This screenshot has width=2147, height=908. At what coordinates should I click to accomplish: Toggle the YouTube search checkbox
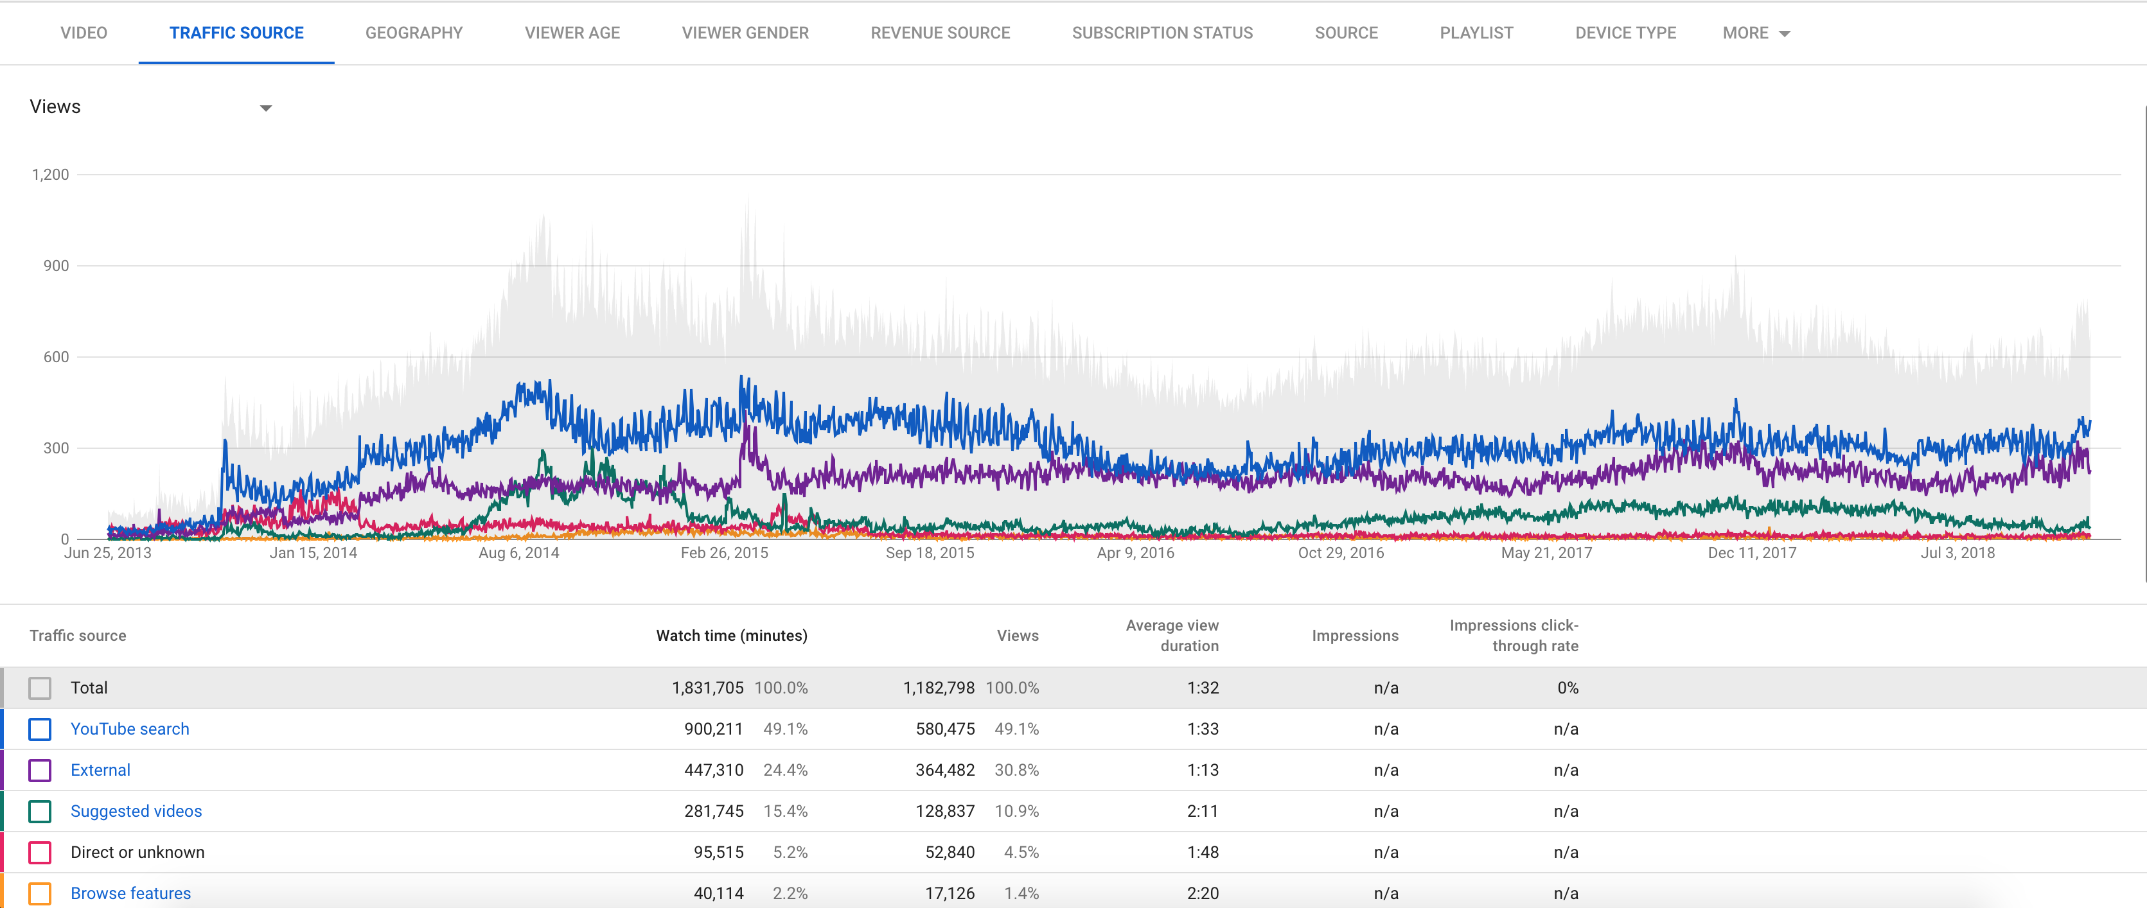39,729
